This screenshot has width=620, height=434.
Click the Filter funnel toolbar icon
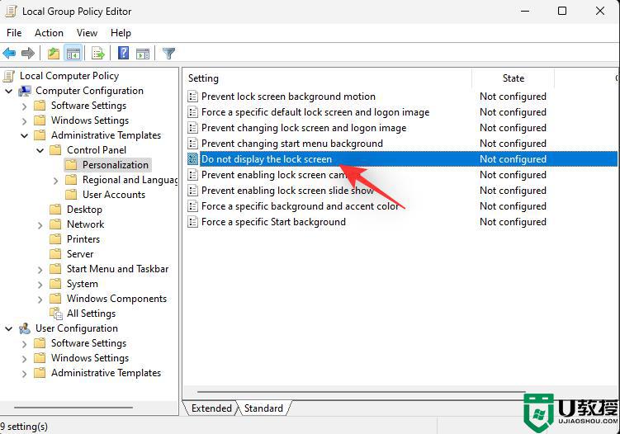coord(169,54)
